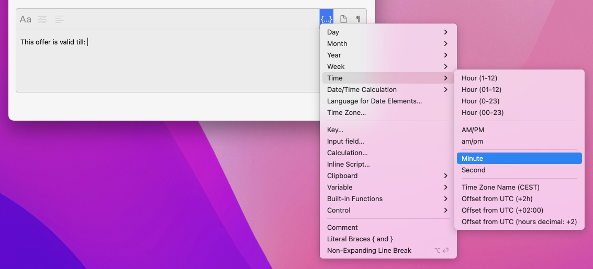The height and width of the screenshot is (269, 593).
Task: Open the Date/Time Calculation submenu
Action: click(387, 90)
